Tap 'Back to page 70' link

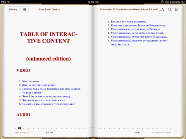click(x=22, y=132)
